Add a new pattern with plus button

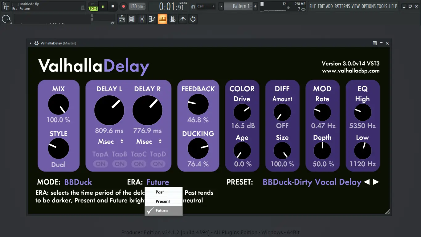(255, 6)
